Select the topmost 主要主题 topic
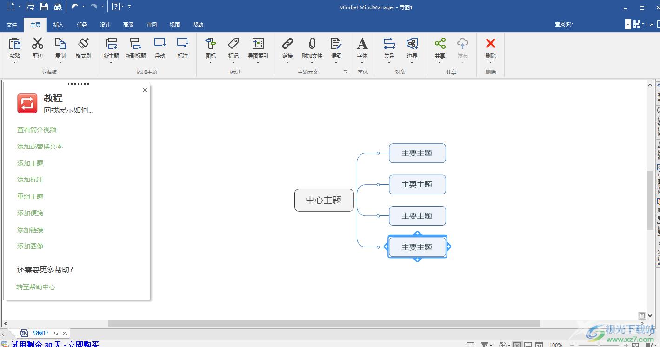Image resolution: width=660 pixels, height=347 pixels. [417, 153]
